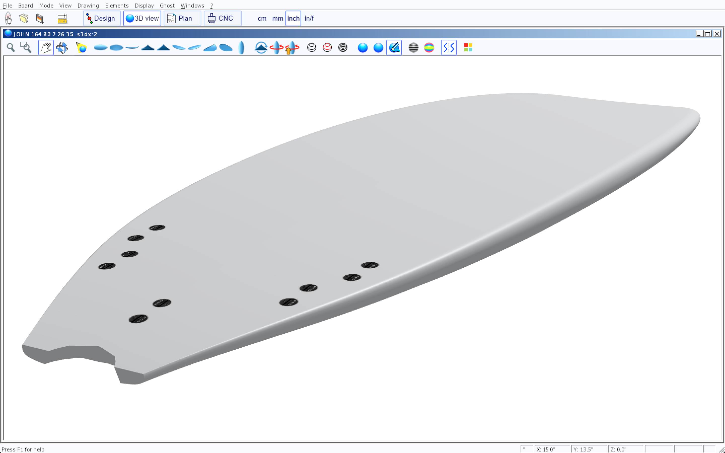Click the magnifier zoom tool

[11, 48]
